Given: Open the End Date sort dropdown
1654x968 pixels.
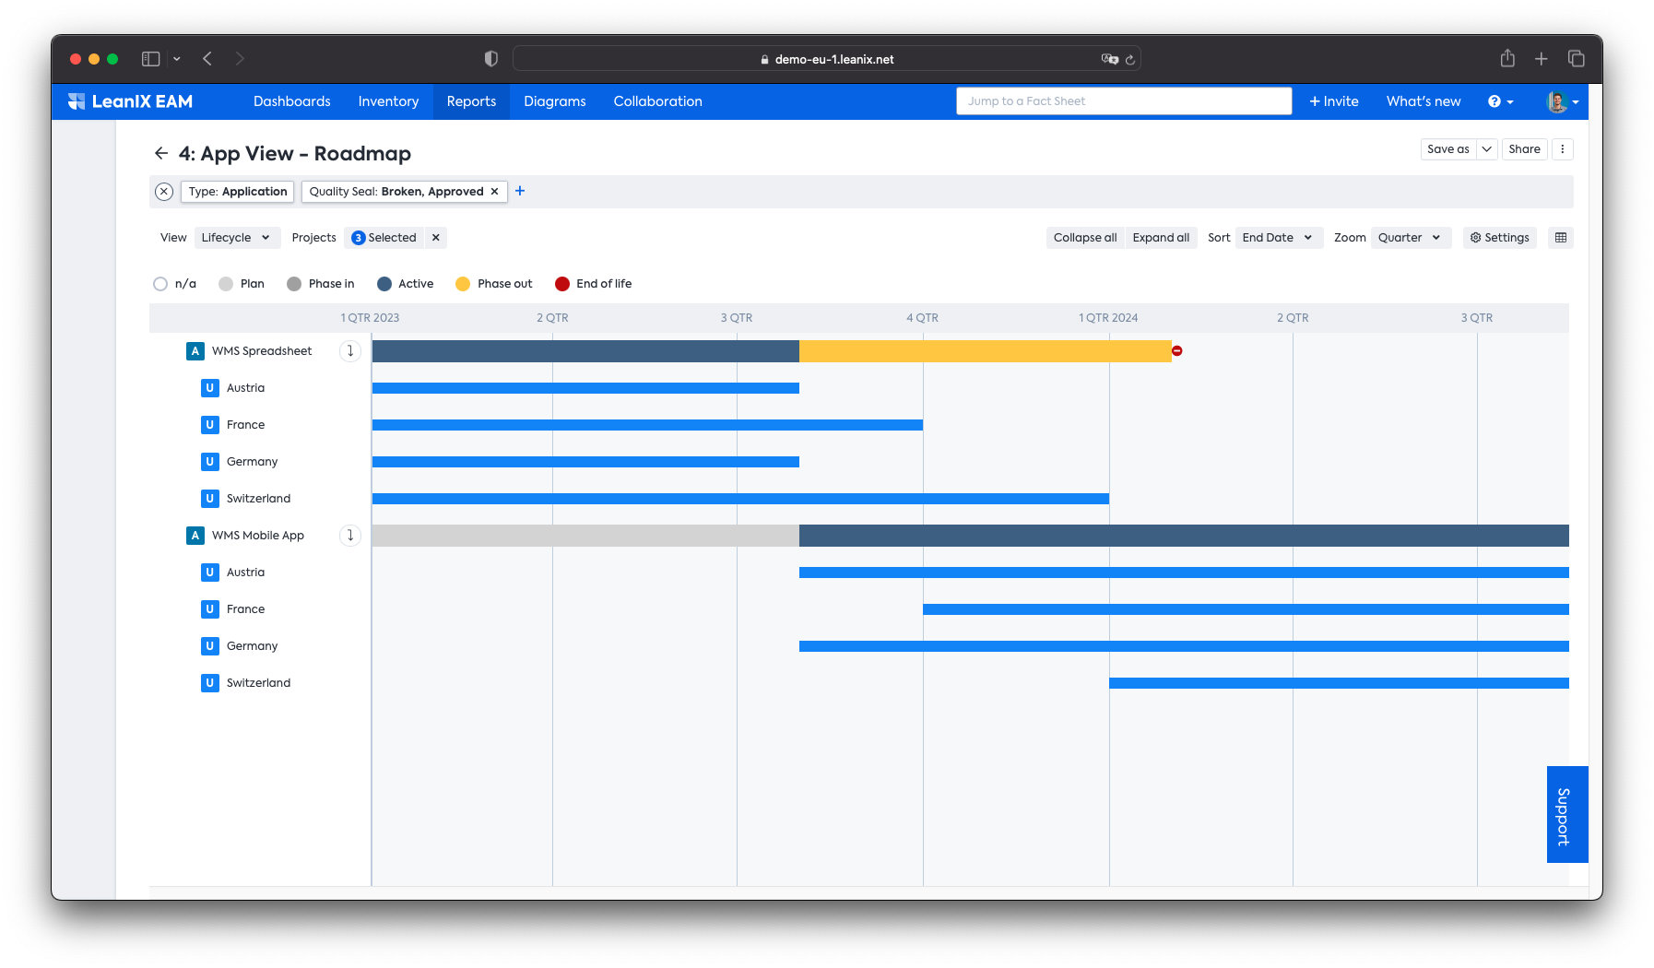Looking at the screenshot, I should (1280, 238).
